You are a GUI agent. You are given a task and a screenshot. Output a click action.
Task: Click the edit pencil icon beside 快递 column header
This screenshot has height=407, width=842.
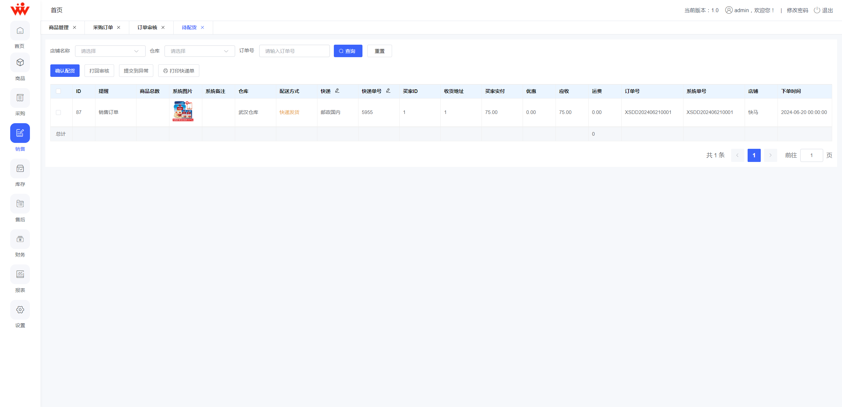click(337, 91)
